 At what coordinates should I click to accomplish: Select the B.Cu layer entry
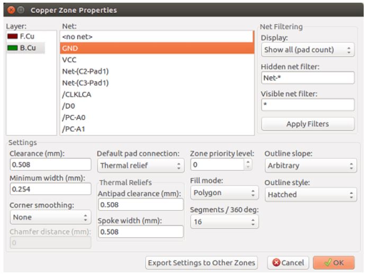(x=25, y=48)
